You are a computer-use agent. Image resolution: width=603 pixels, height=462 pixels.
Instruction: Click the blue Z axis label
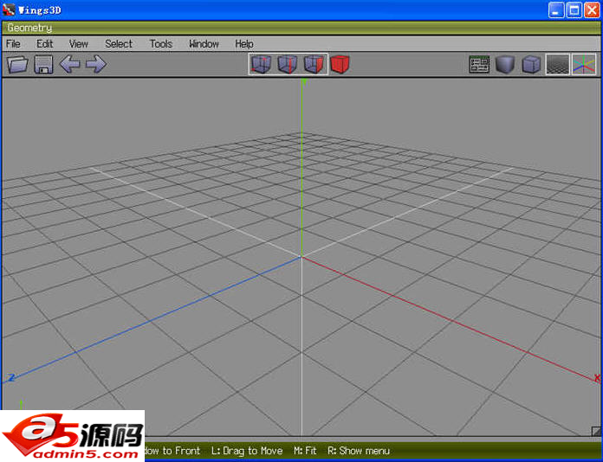coord(11,378)
